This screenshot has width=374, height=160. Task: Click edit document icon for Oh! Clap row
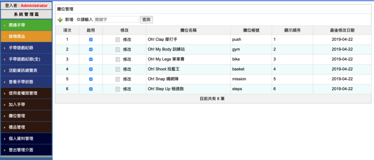click(x=118, y=40)
